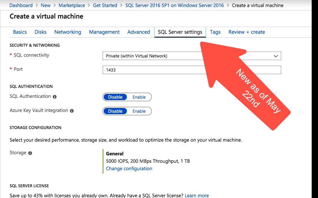Click Change configuration storage link

coord(129,168)
